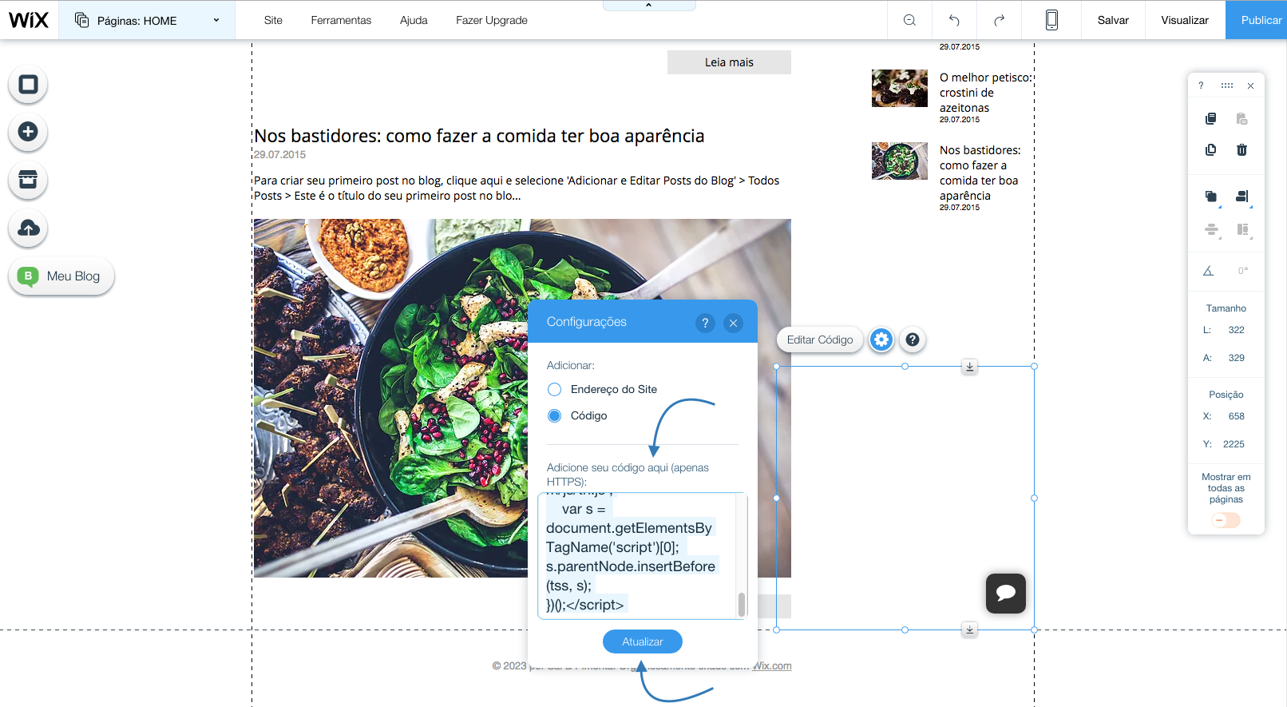Open the Distribute options dropdown
The height and width of the screenshot is (707, 1287).
(1211, 230)
